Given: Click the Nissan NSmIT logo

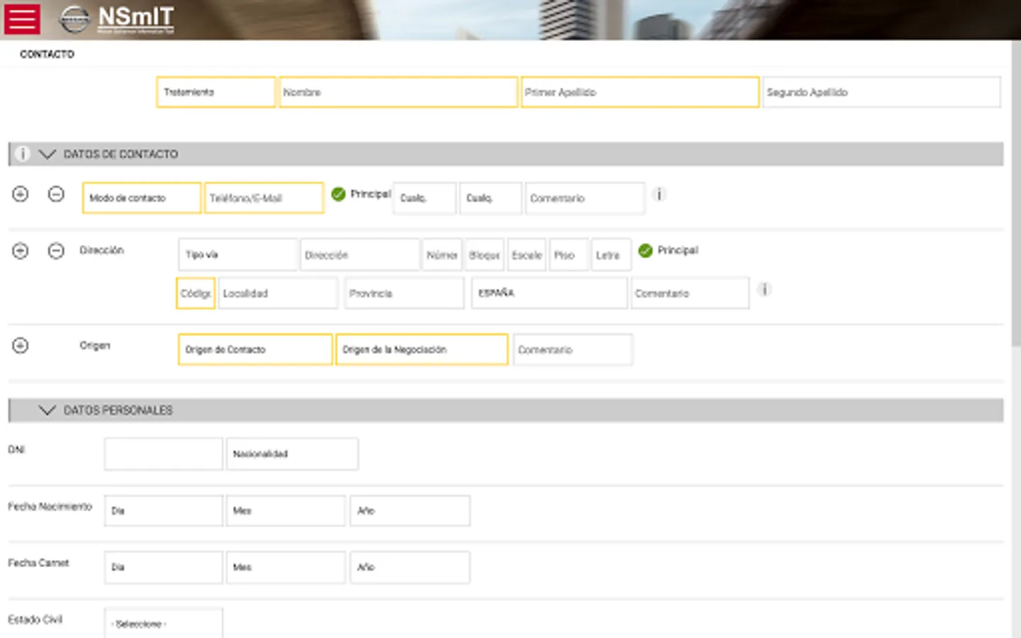Looking at the screenshot, I should pyautogui.click(x=117, y=19).
